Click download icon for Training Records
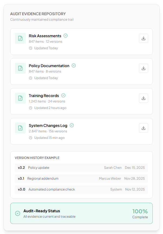This screenshot has width=163, height=234. (144, 98)
